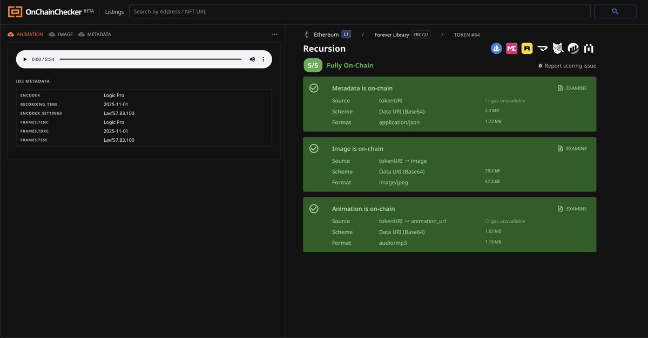Click the 2.3 MB size value
This screenshot has height=338, width=648.
[x=492, y=111]
